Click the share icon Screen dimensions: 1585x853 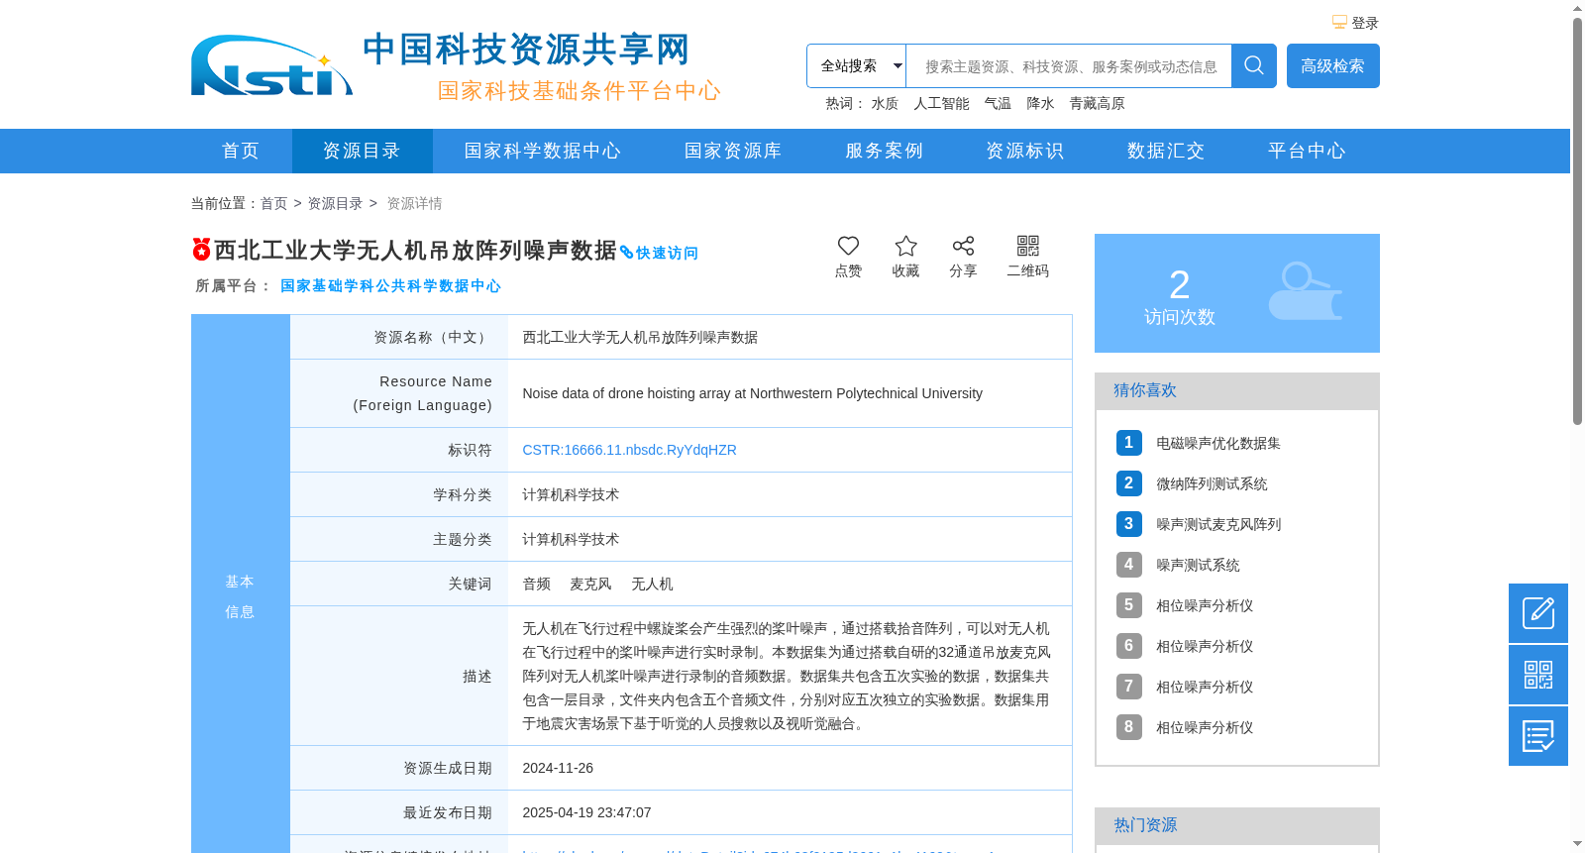click(x=963, y=246)
